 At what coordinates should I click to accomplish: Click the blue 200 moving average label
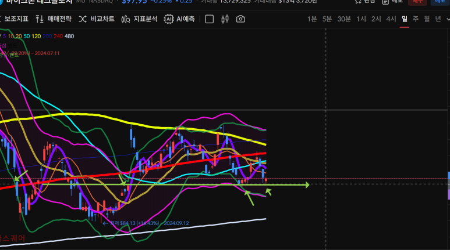tap(47, 37)
